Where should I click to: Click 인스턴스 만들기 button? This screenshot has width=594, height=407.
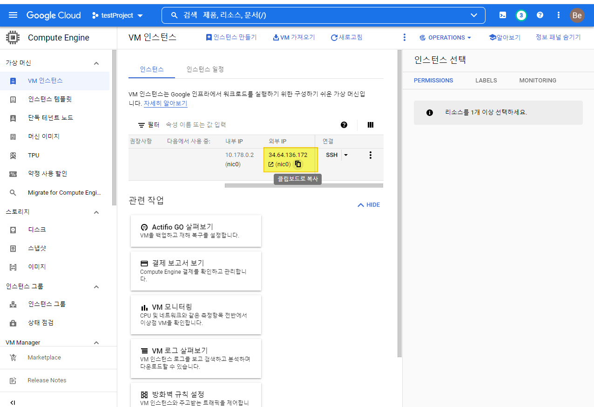231,37
